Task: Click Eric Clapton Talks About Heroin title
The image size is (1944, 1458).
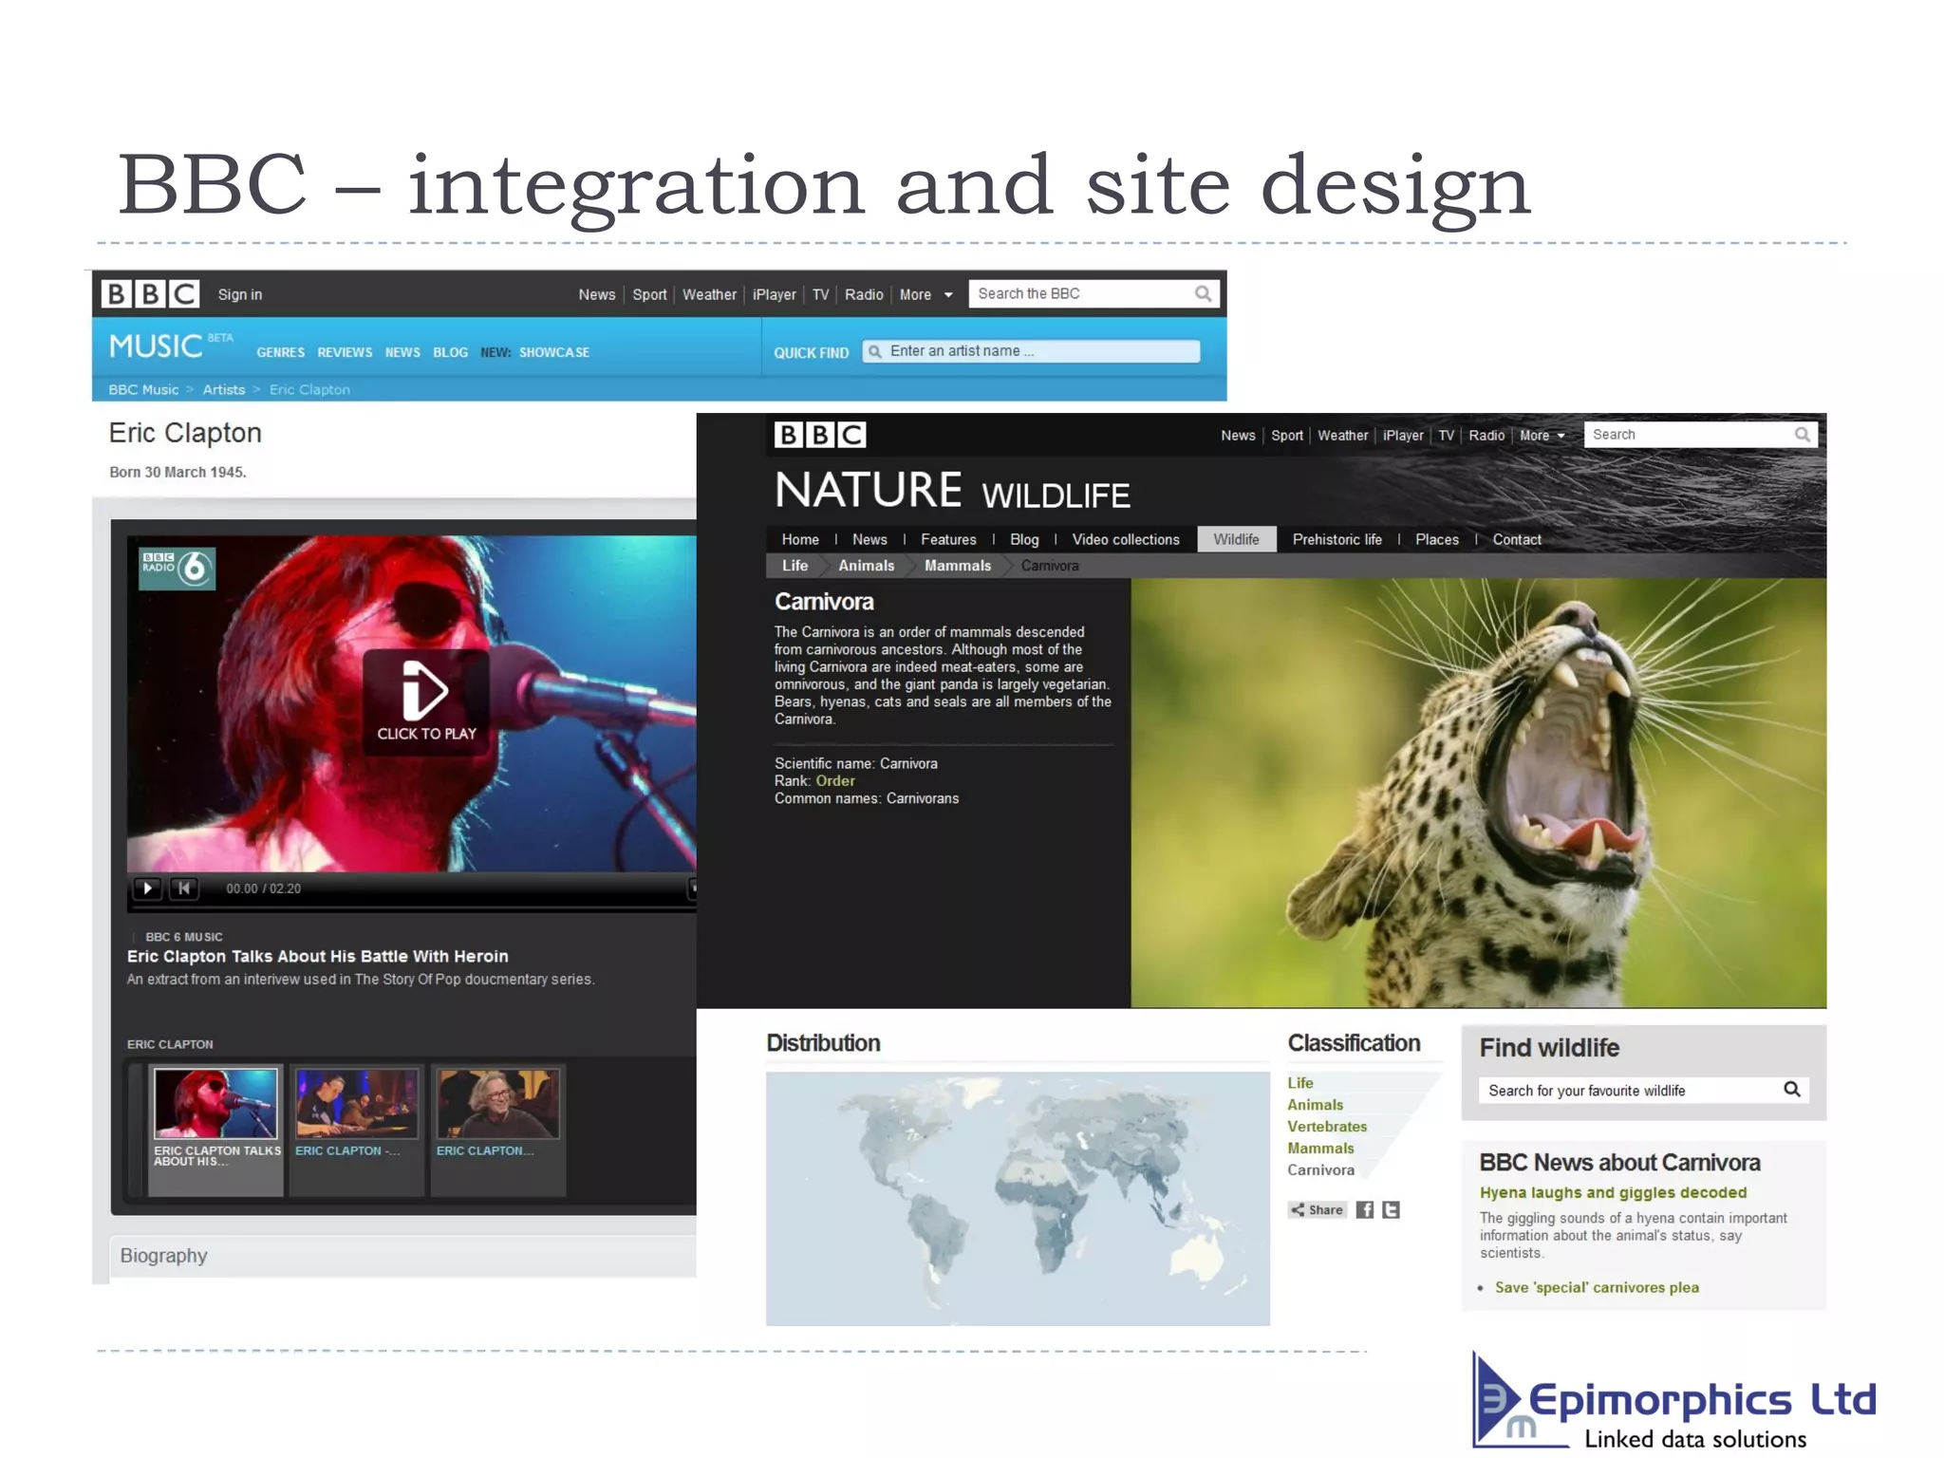Action: (x=317, y=956)
